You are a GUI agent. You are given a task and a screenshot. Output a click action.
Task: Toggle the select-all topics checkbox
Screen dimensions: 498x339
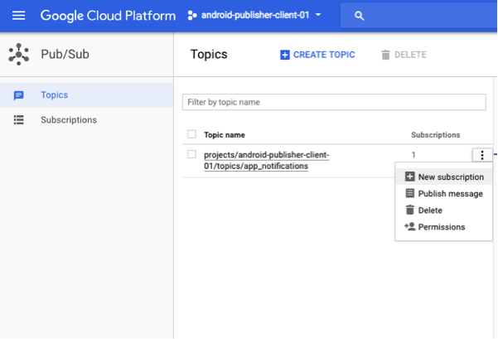click(x=192, y=134)
